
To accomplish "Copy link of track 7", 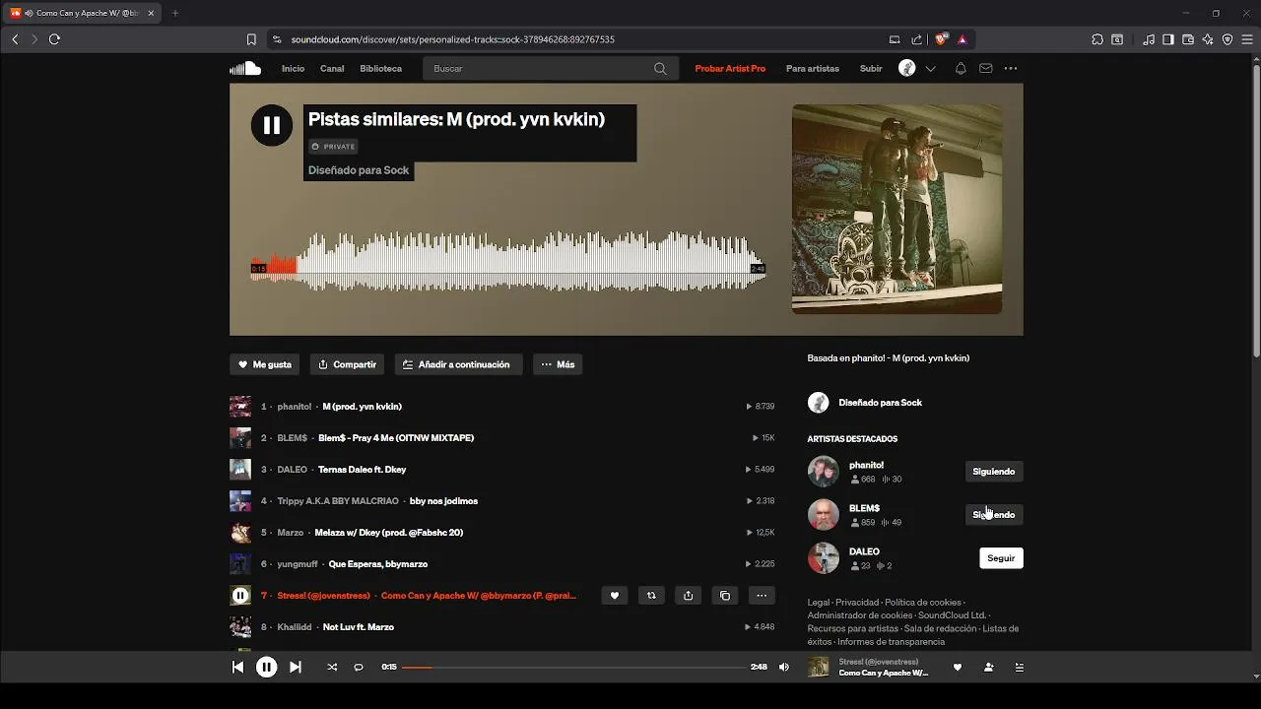I will point(725,596).
